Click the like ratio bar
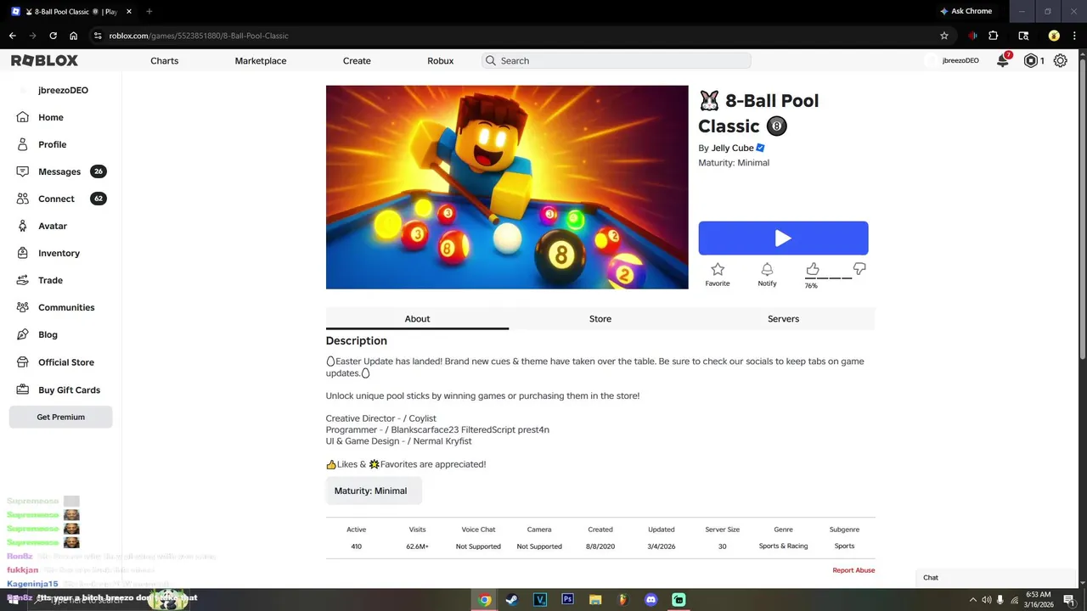The image size is (1087, 611). (x=829, y=277)
